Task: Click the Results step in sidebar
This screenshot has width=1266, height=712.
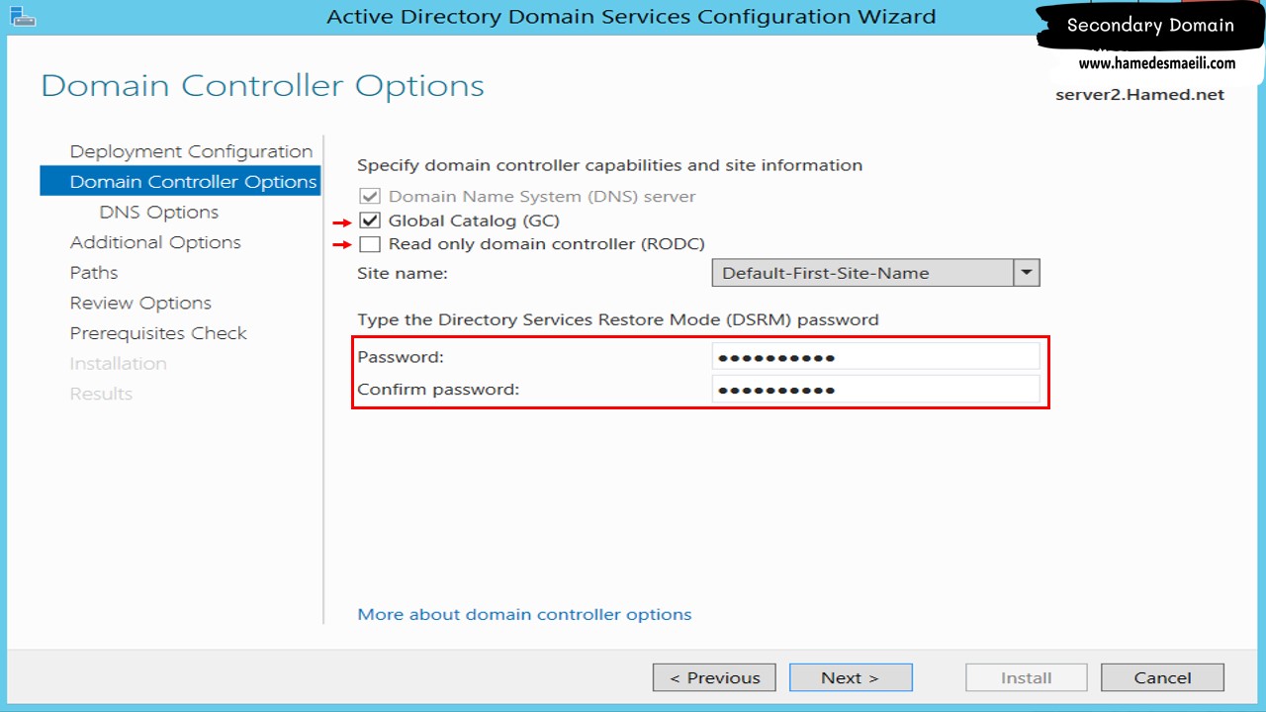Action: click(x=101, y=394)
